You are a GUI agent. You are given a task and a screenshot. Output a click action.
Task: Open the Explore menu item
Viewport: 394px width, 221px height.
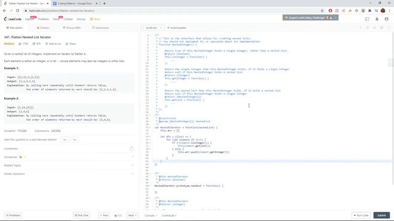click(30, 19)
